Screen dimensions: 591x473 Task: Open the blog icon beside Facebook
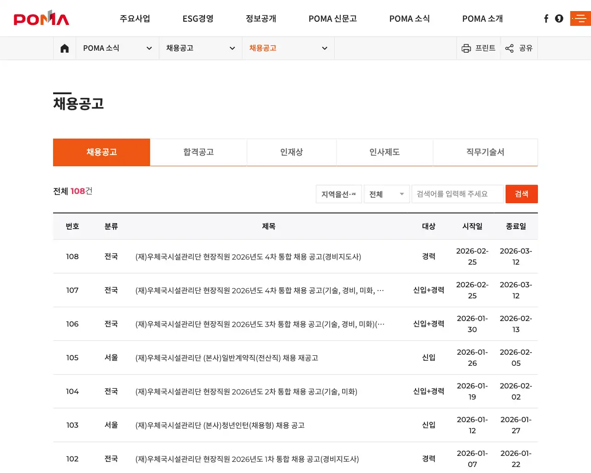(559, 18)
